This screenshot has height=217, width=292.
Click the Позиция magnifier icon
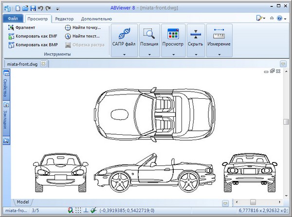click(x=149, y=34)
